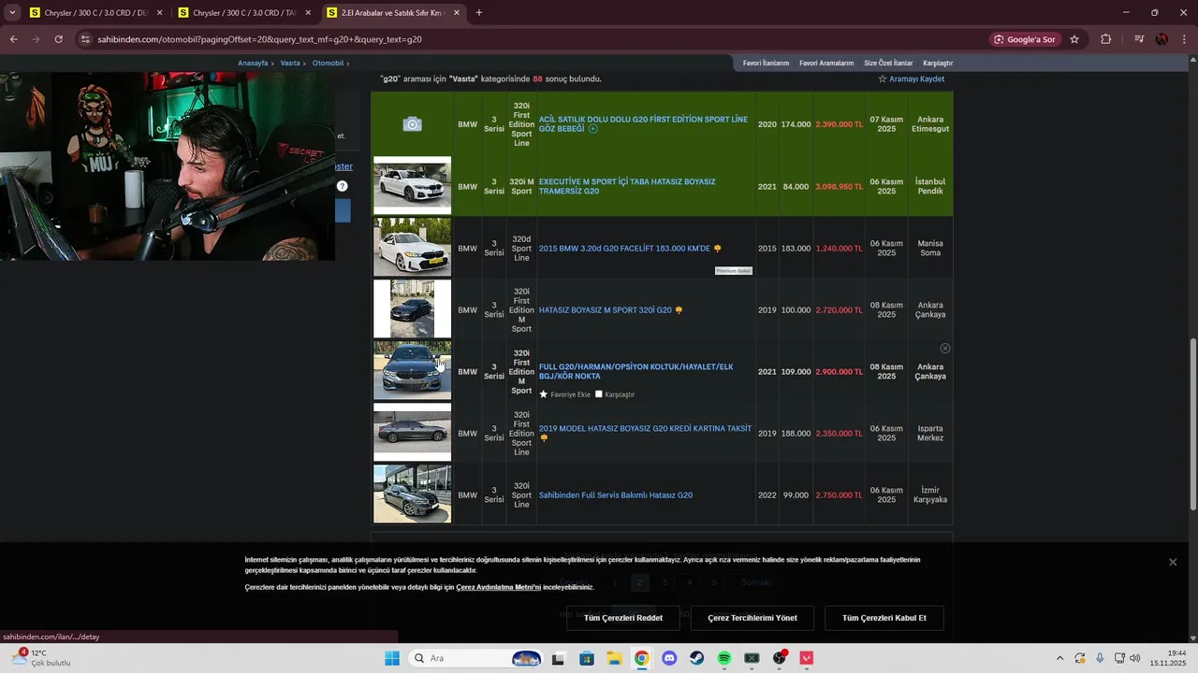The height and width of the screenshot is (673, 1198).
Task: Tick the Karşılaştır checkbox on the FULL G20 listing
Action: [x=599, y=394]
